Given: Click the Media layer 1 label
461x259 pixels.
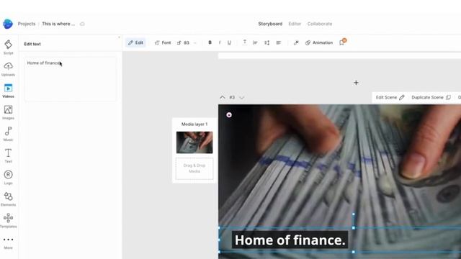Looking at the screenshot, I should click(x=194, y=124).
